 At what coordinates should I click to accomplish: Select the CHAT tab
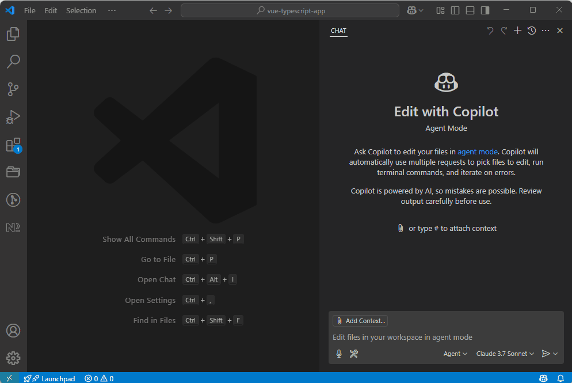click(338, 31)
